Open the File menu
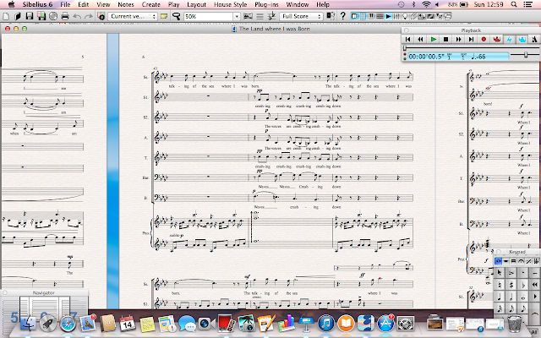This screenshot has height=338, width=541. pos(65,4)
